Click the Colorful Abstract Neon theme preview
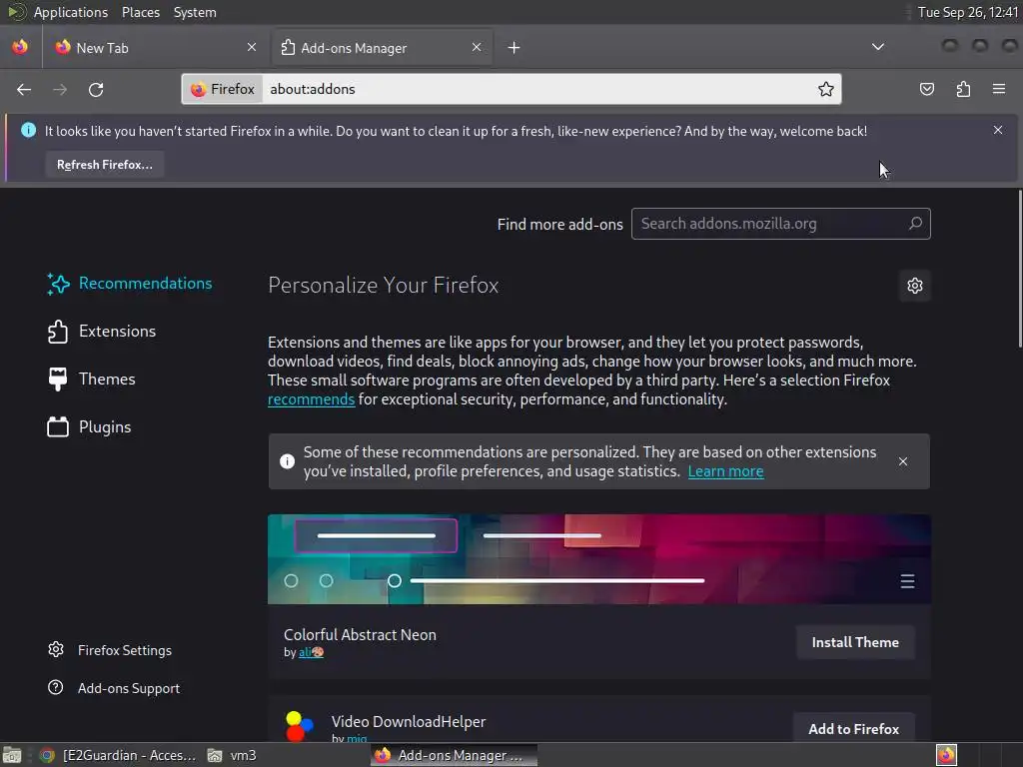The width and height of the screenshot is (1023, 767). pyautogui.click(x=599, y=559)
